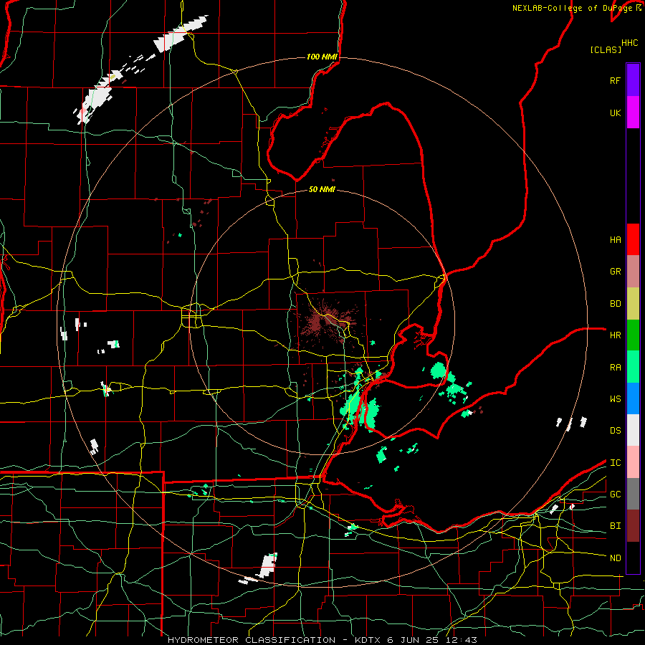Click the GR legend label
This screenshot has height=645, width=645.
(616, 272)
